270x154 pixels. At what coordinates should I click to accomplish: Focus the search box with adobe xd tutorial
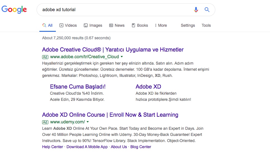pyautogui.click(x=114, y=10)
